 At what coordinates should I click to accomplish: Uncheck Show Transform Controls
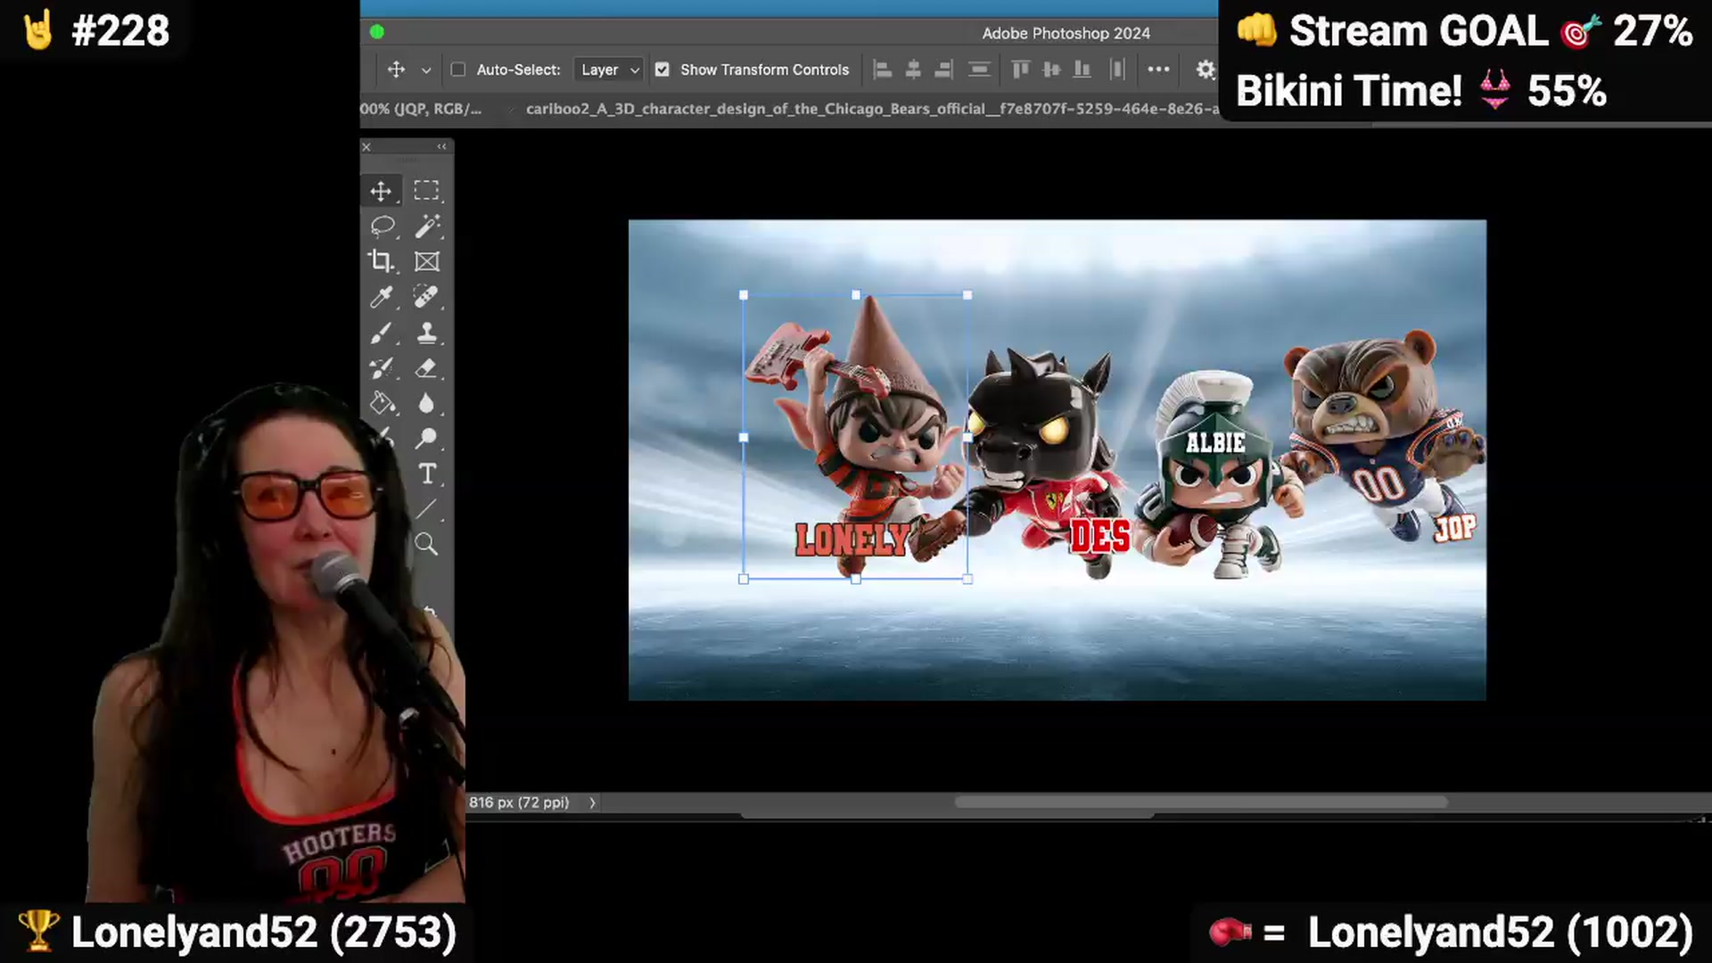662,70
